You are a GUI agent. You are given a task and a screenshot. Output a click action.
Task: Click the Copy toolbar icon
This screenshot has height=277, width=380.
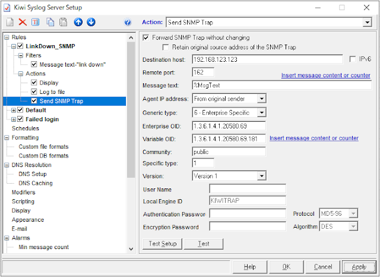pyautogui.click(x=50, y=22)
